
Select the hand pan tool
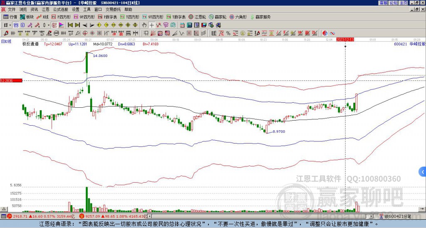click(x=144, y=25)
